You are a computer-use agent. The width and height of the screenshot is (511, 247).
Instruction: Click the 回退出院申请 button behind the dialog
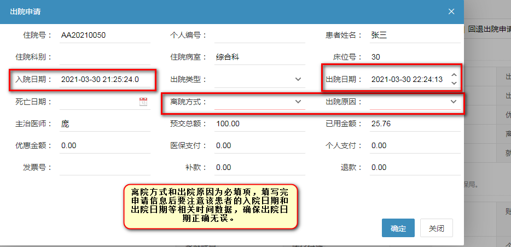pos(488,30)
